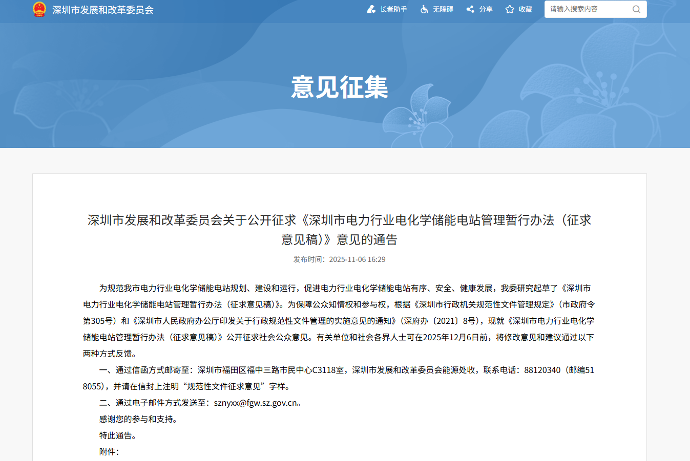Click the national emblem logo
Screen dimensions: 690x461
coord(39,9)
